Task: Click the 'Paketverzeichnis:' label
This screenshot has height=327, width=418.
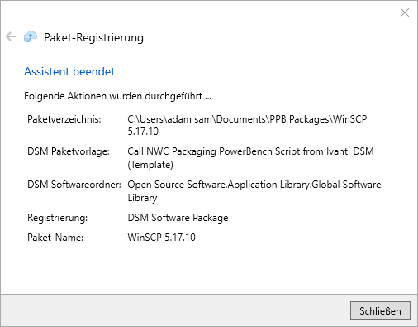Action: (64, 119)
